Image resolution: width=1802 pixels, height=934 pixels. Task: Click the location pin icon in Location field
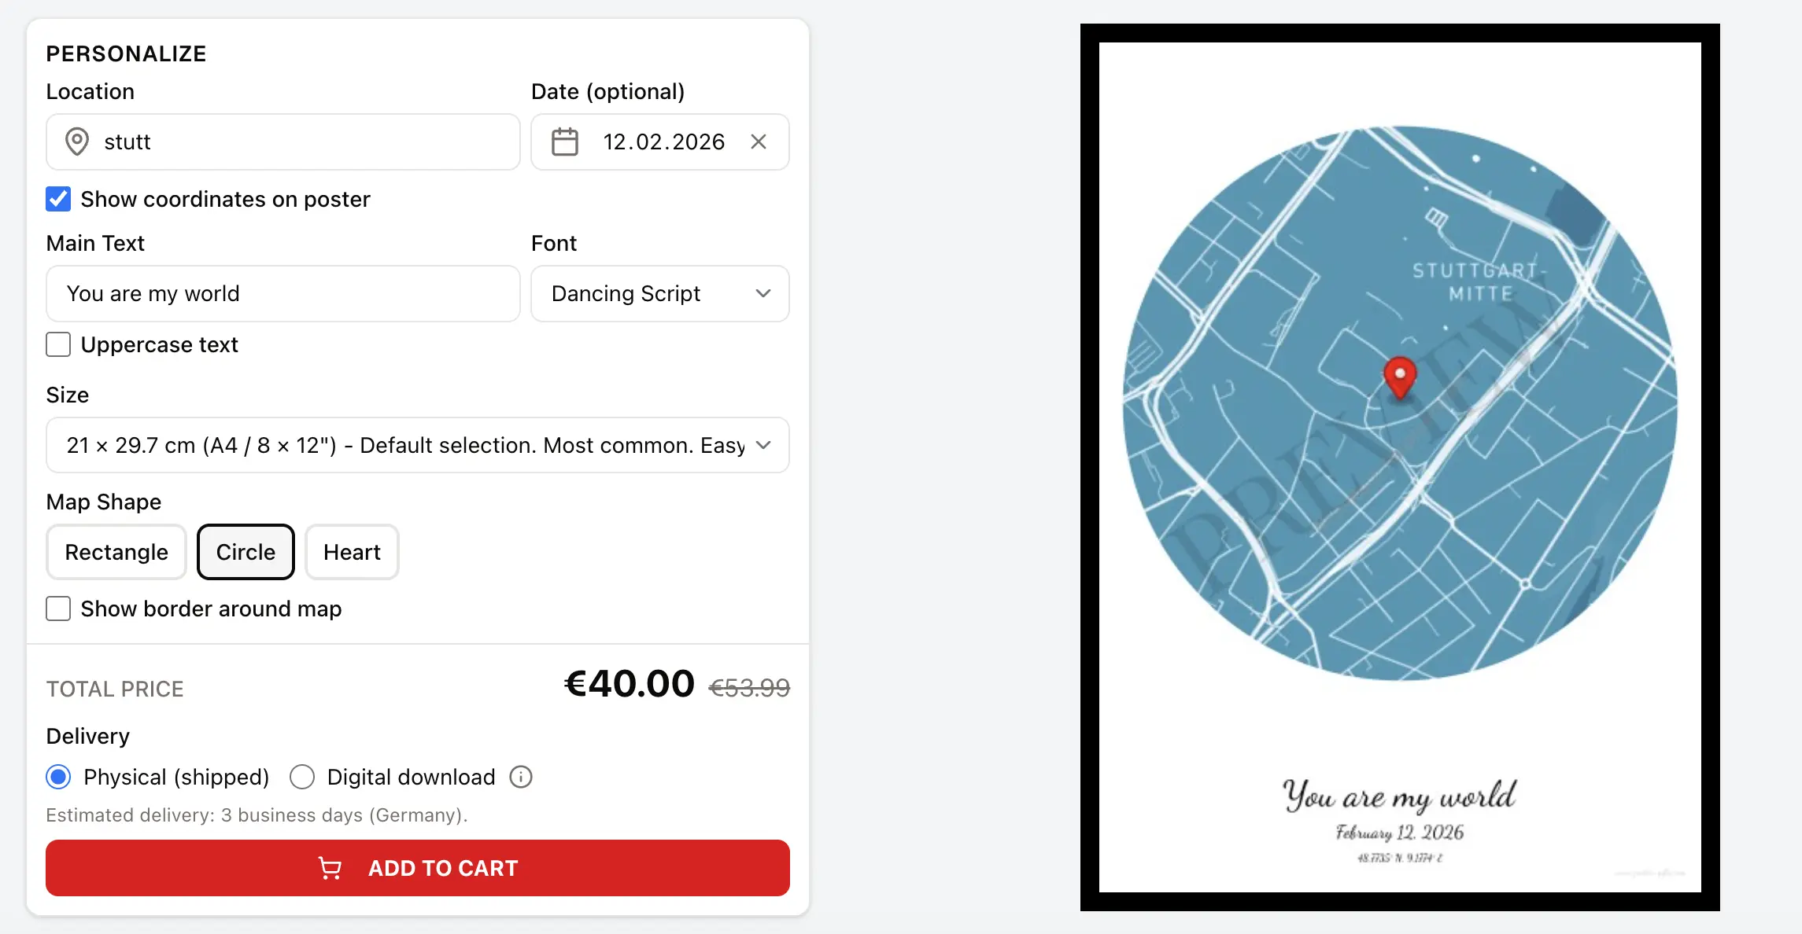[x=76, y=142]
